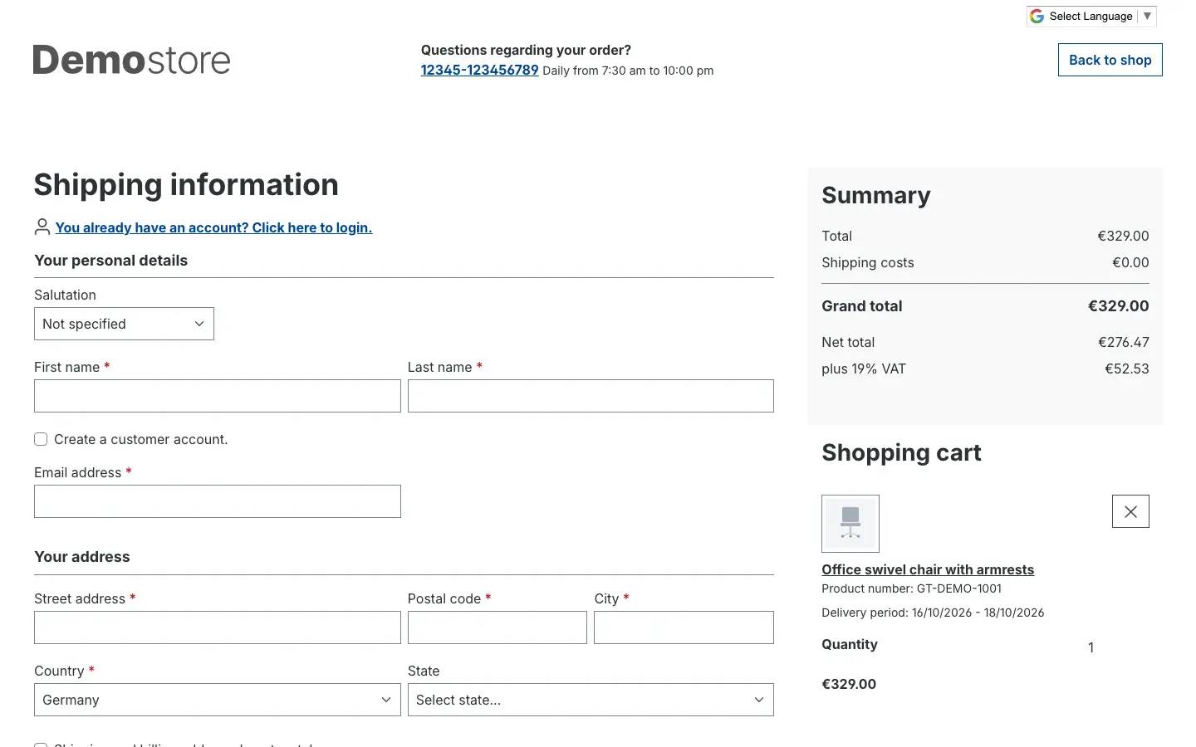Click the Your address section heading
1196x747 pixels.
[82, 557]
